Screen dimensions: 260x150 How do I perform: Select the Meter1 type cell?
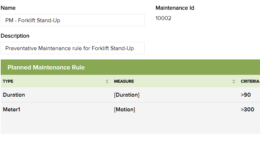12,110
